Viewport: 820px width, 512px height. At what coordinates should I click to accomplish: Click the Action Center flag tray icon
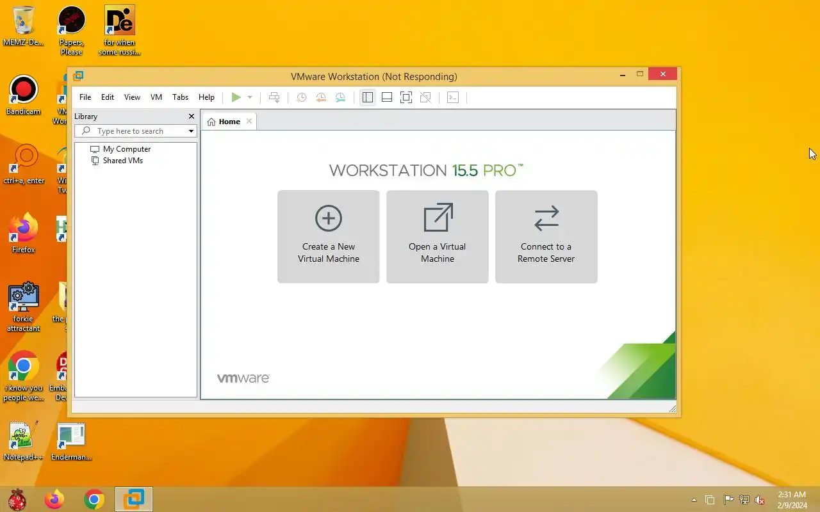[x=728, y=500]
